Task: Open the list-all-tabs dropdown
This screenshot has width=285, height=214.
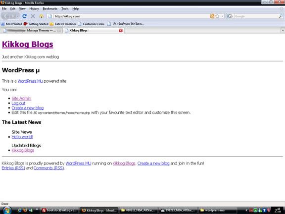Action: 283,30
